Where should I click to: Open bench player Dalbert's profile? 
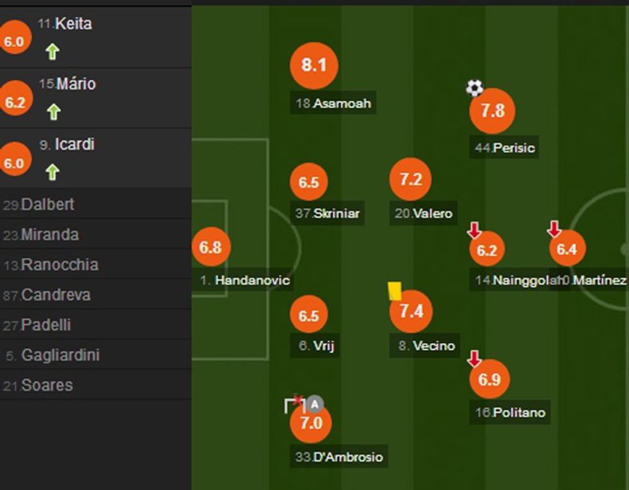click(x=46, y=205)
